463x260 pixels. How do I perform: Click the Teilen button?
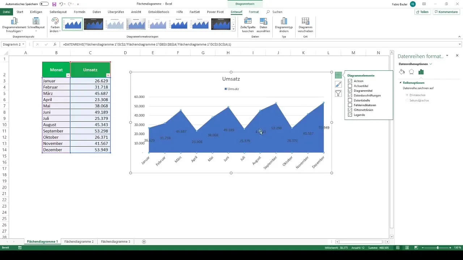pyautogui.click(x=422, y=12)
